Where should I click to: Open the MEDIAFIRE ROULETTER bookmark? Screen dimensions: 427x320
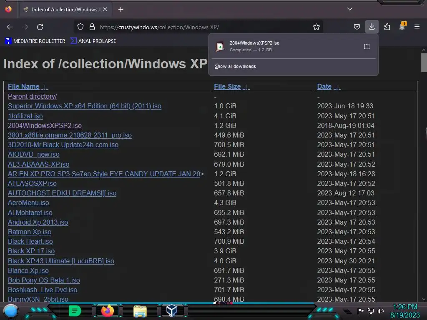point(35,41)
